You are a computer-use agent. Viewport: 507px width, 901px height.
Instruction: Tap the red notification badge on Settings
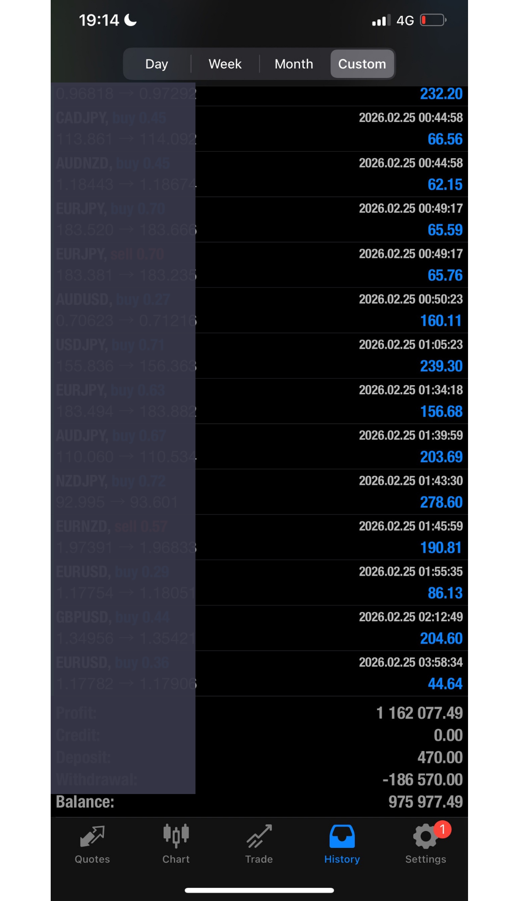(442, 829)
